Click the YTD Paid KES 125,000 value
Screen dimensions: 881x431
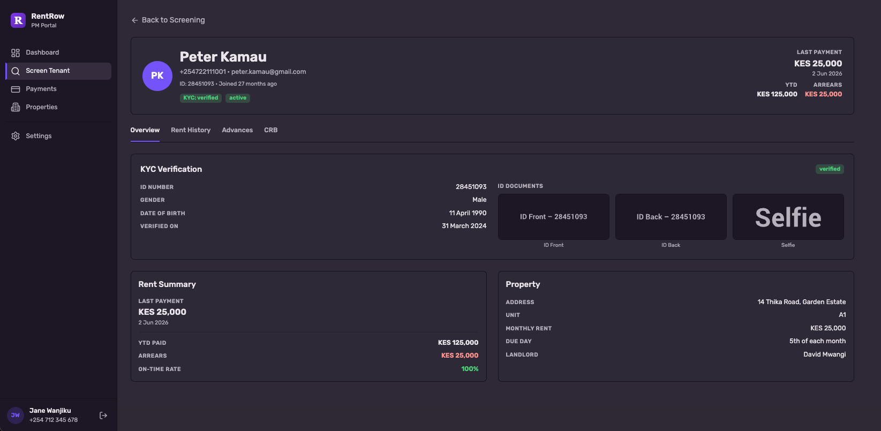click(x=458, y=343)
